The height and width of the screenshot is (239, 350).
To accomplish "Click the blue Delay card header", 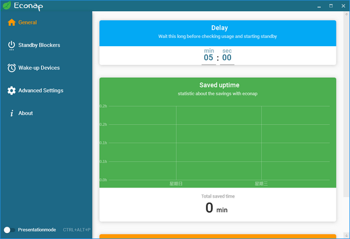I will [x=218, y=32].
